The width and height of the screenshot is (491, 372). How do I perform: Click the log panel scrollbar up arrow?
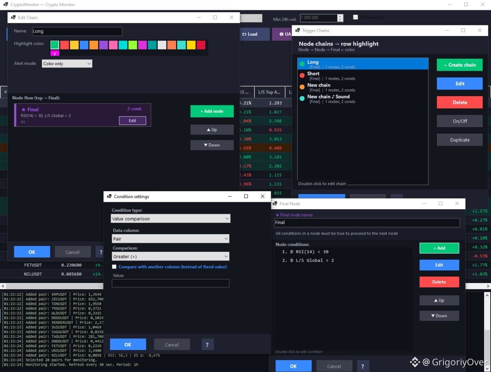pyautogui.click(x=488, y=295)
